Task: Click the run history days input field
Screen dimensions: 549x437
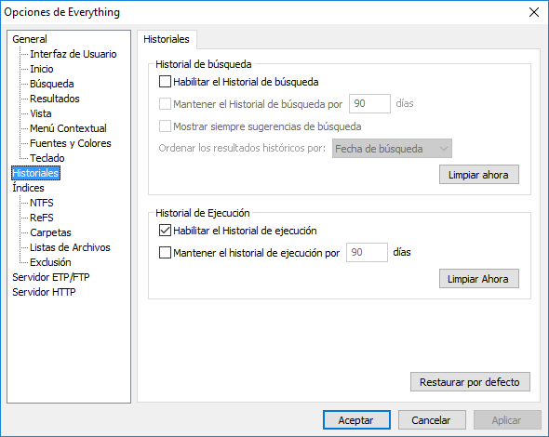Action: pyautogui.click(x=367, y=252)
